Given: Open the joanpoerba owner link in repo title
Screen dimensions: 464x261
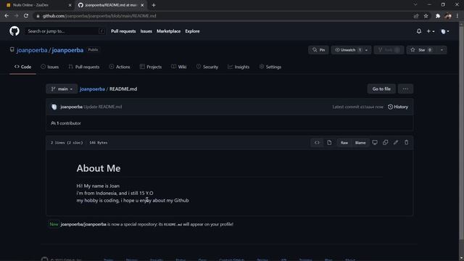Looking at the screenshot, I should [32, 50].
